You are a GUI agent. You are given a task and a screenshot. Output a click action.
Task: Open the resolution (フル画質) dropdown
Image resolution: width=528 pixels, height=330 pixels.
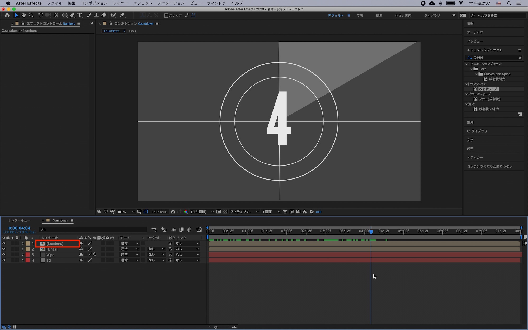(x=202, y=212)
